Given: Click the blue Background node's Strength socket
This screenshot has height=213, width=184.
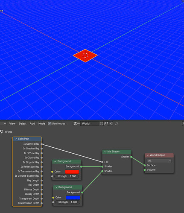Looking at the screenshot, I should (53, 202).
